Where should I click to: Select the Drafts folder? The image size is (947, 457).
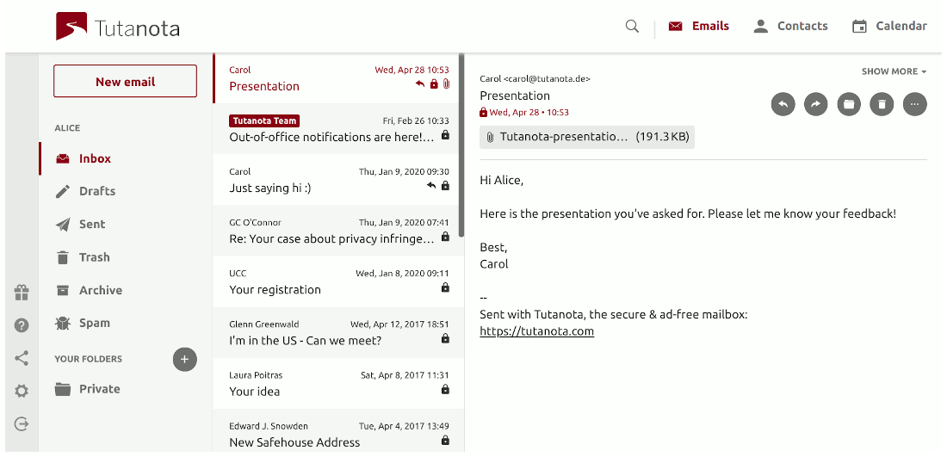click(96, 191)
